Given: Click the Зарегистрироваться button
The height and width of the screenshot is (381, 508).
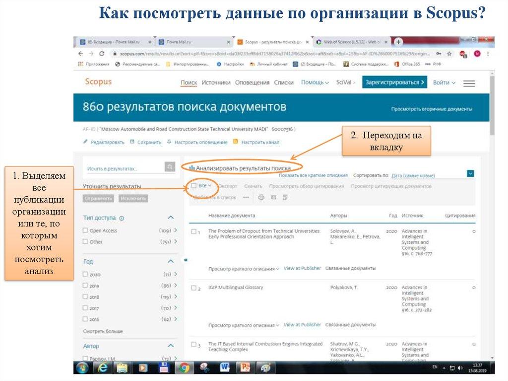Looking at the screenshot, I should click(x=394, y=82).
